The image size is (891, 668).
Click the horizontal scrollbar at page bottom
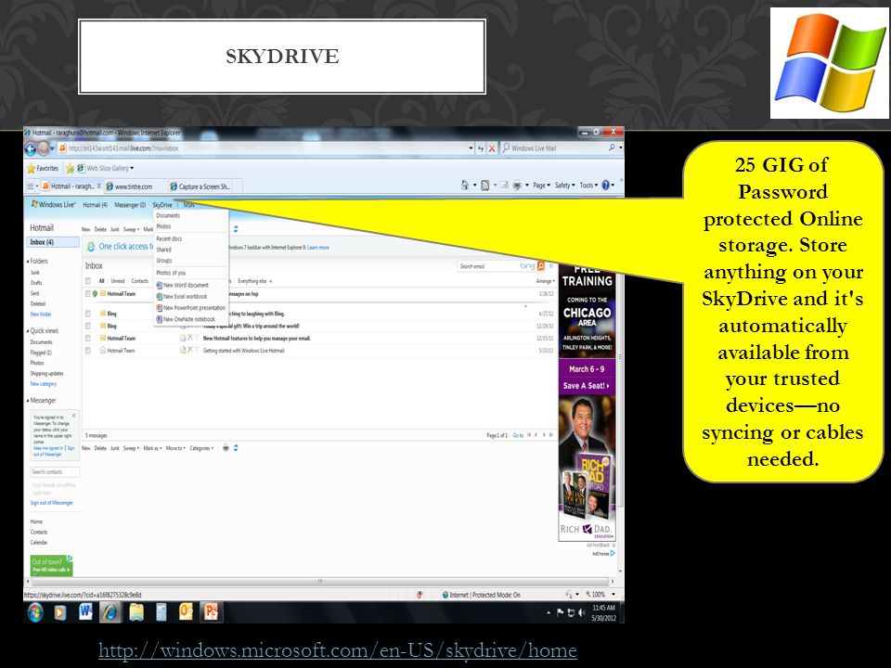tap(320, 582)
